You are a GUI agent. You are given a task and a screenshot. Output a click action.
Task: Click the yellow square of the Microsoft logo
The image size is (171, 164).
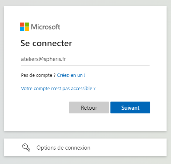pyautogui.click(x=27, y=29)
